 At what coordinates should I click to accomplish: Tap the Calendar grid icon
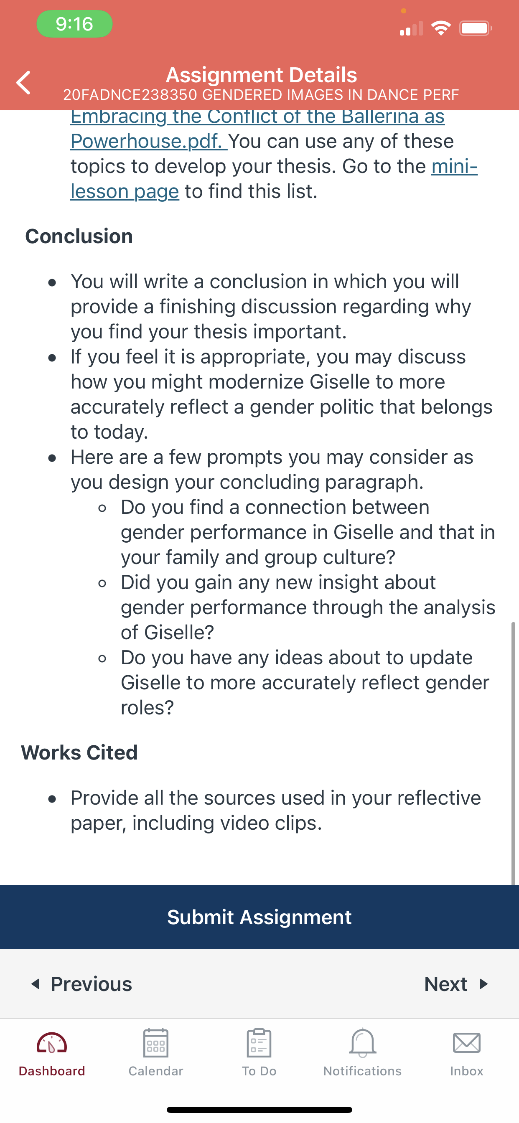(x=156, y=1042)
